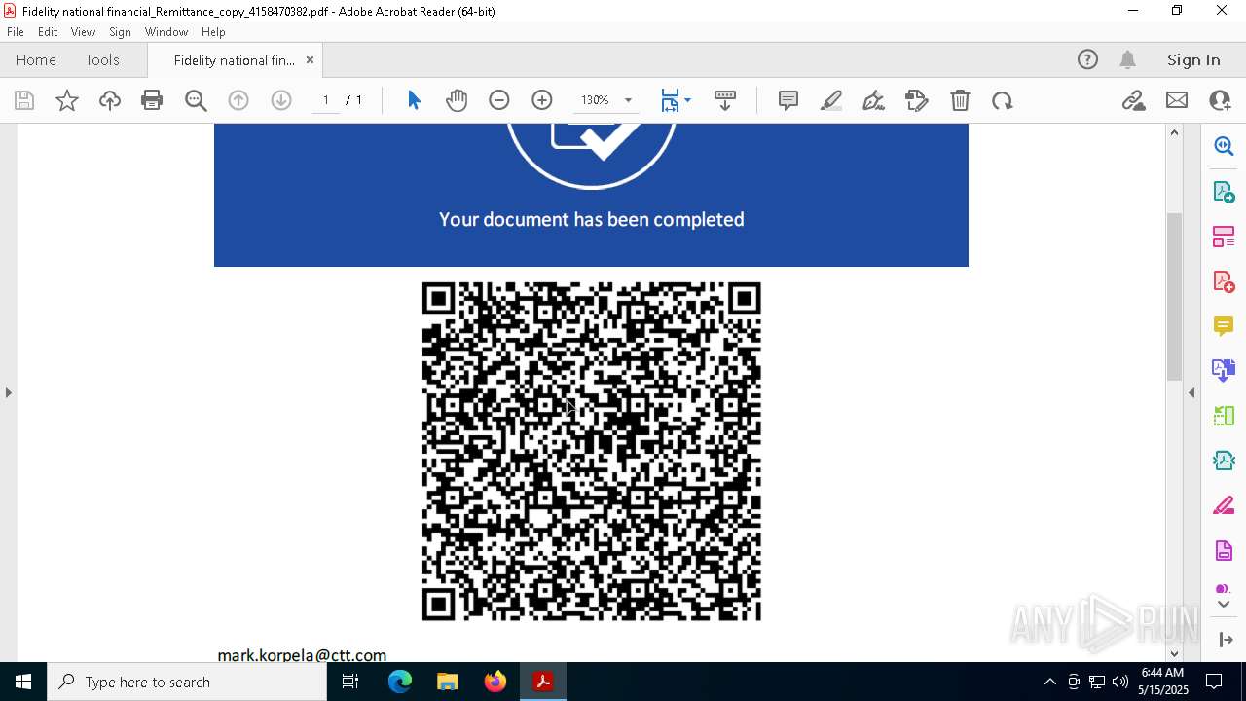Viewport: 1246px width, 701px height.
Task: Open the Edit menu
Action: click(48, 32)
